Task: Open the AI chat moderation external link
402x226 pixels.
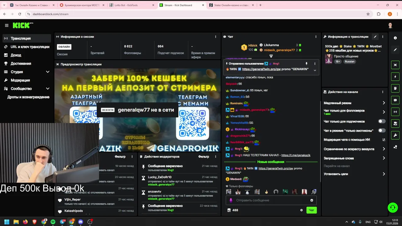Action: (384, 140)
